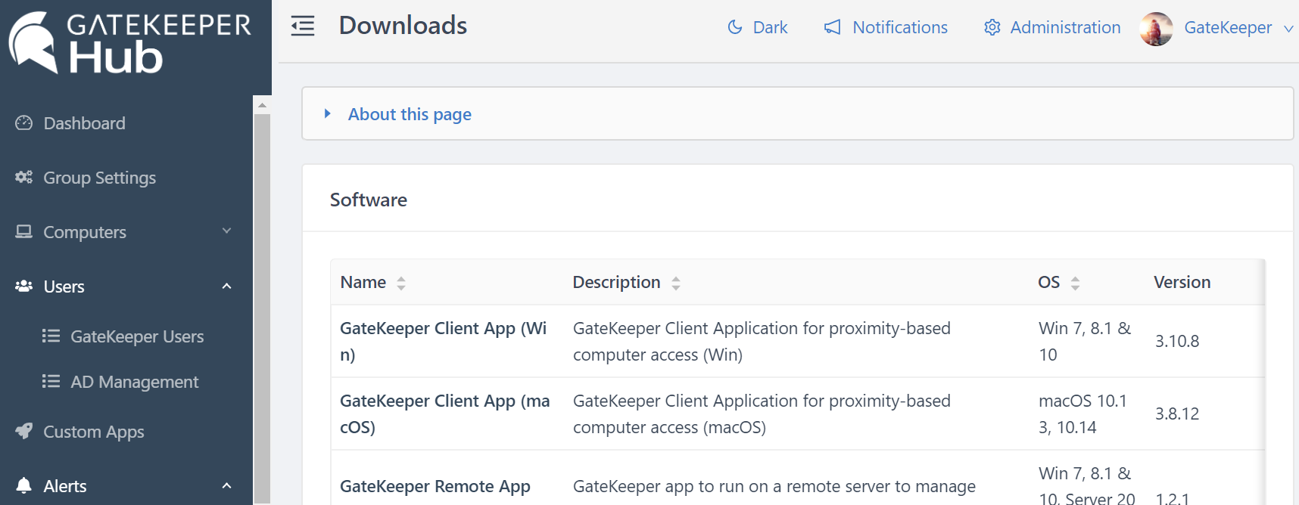Expand the Computers submenu chevron
The height and width of the screenshot is (505, 1299).
pyautogui.click(x=226, y=231)
